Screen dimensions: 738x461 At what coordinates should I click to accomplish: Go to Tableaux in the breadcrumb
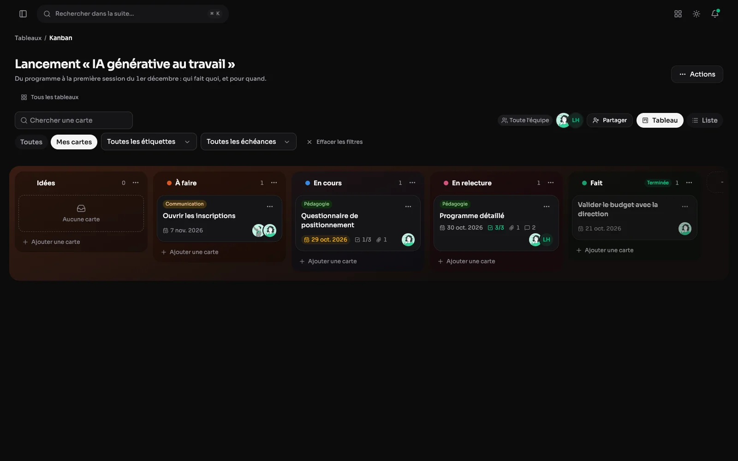click(x=28, y=38)
